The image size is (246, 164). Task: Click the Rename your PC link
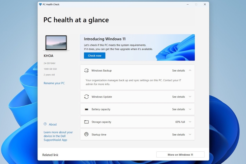[x=54, y=83]
